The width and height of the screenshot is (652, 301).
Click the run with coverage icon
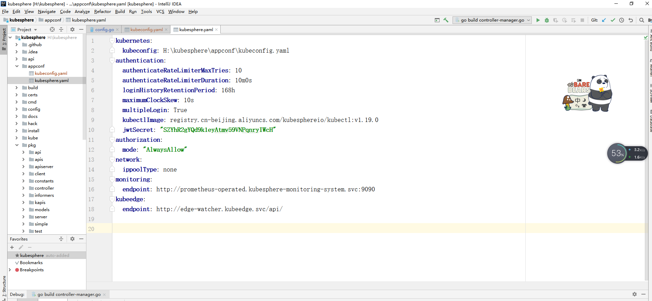556,20
